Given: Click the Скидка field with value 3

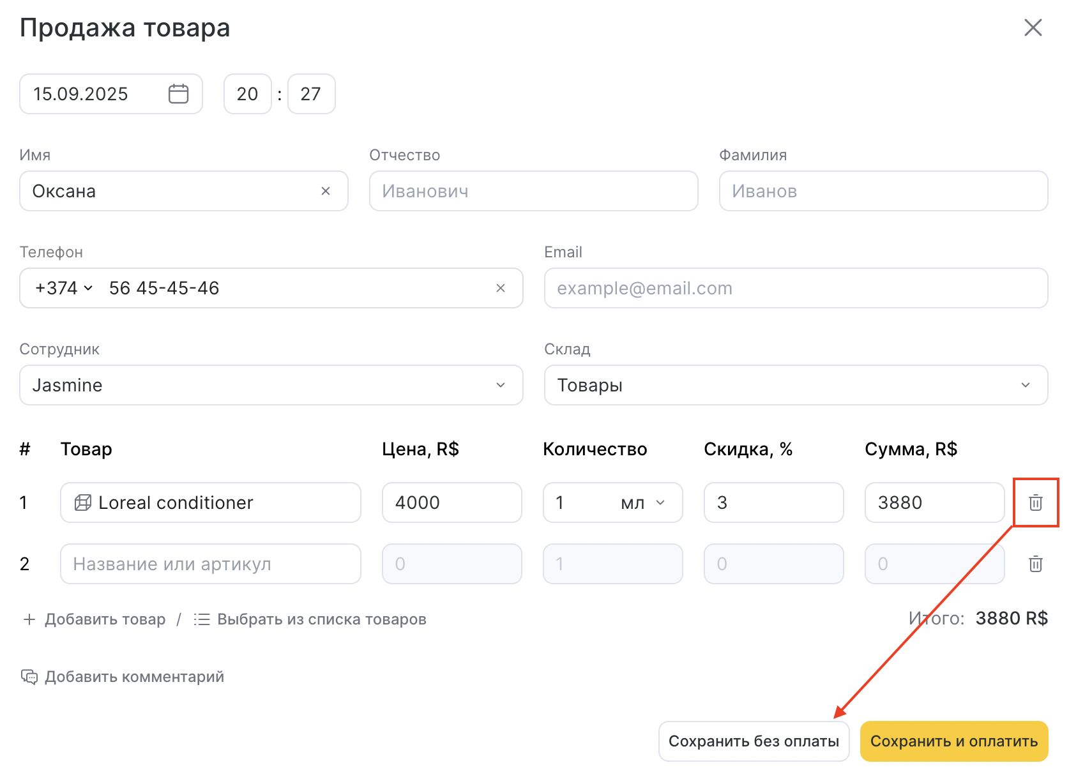Looking at the screenshot, I should point(773,503).
